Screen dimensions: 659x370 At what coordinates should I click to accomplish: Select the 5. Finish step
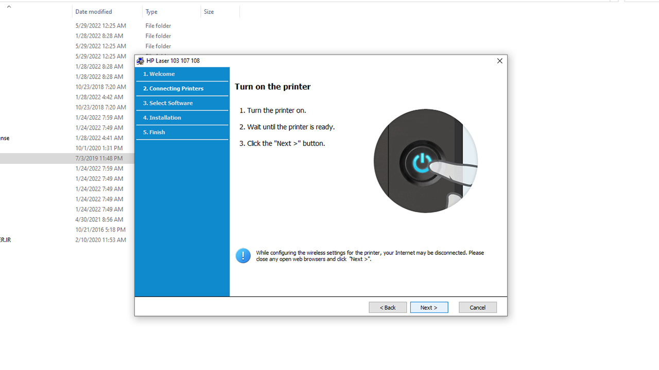pyautogui.click(x=182, y=132)
